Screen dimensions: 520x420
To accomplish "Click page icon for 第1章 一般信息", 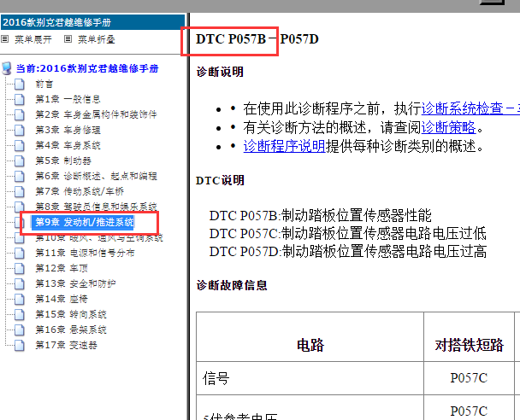I will pyautogui.click(x=20, y=99).
